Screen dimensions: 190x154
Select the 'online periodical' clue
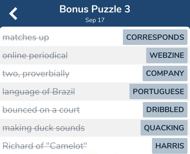(x=35, y=55)
